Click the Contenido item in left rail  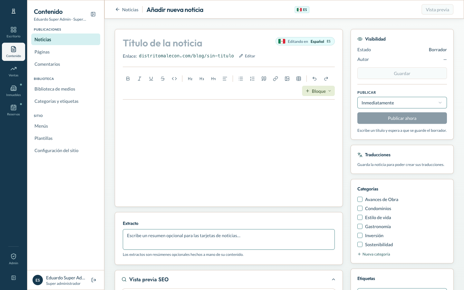(14, 52)
